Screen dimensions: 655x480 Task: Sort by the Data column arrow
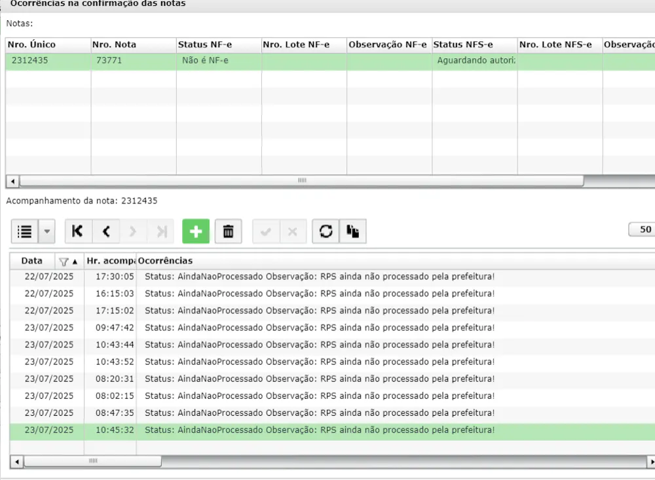[75, 262]
